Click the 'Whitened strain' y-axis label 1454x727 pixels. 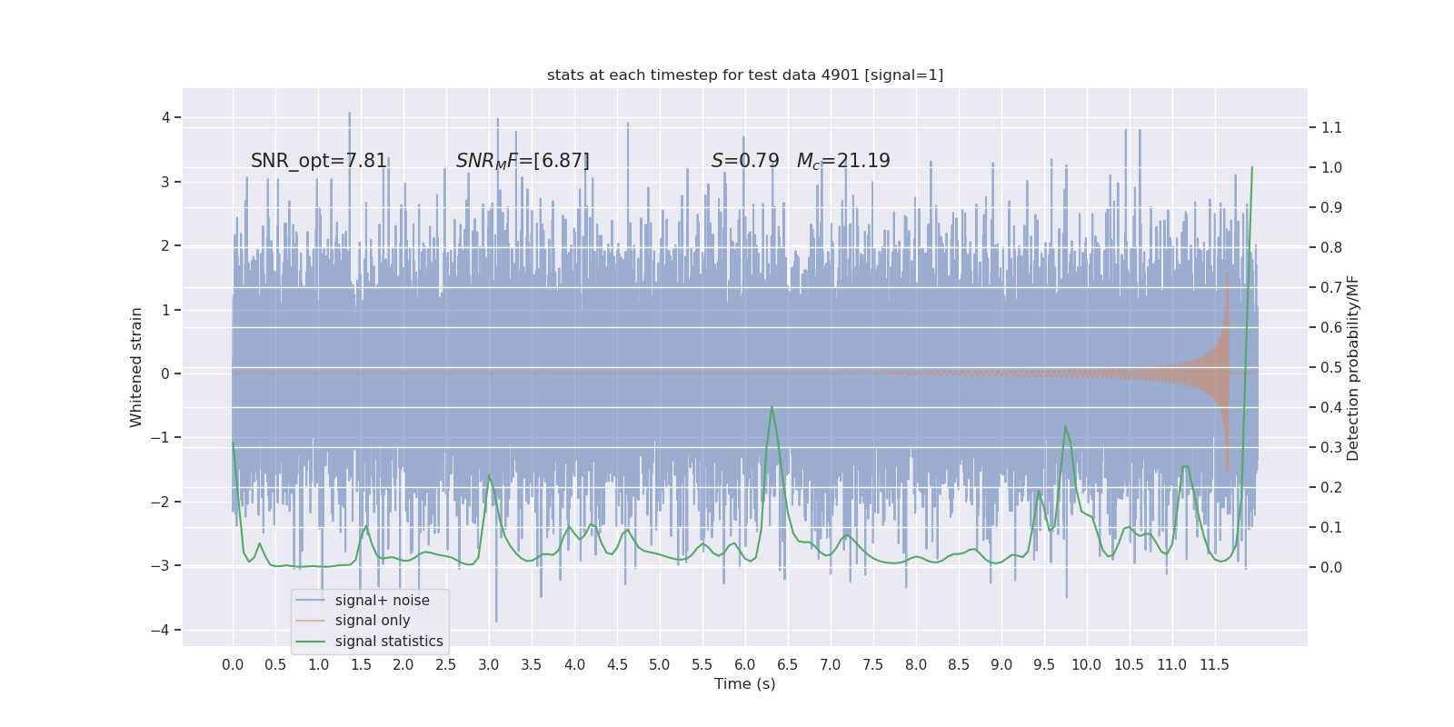[x=136, y=367]
